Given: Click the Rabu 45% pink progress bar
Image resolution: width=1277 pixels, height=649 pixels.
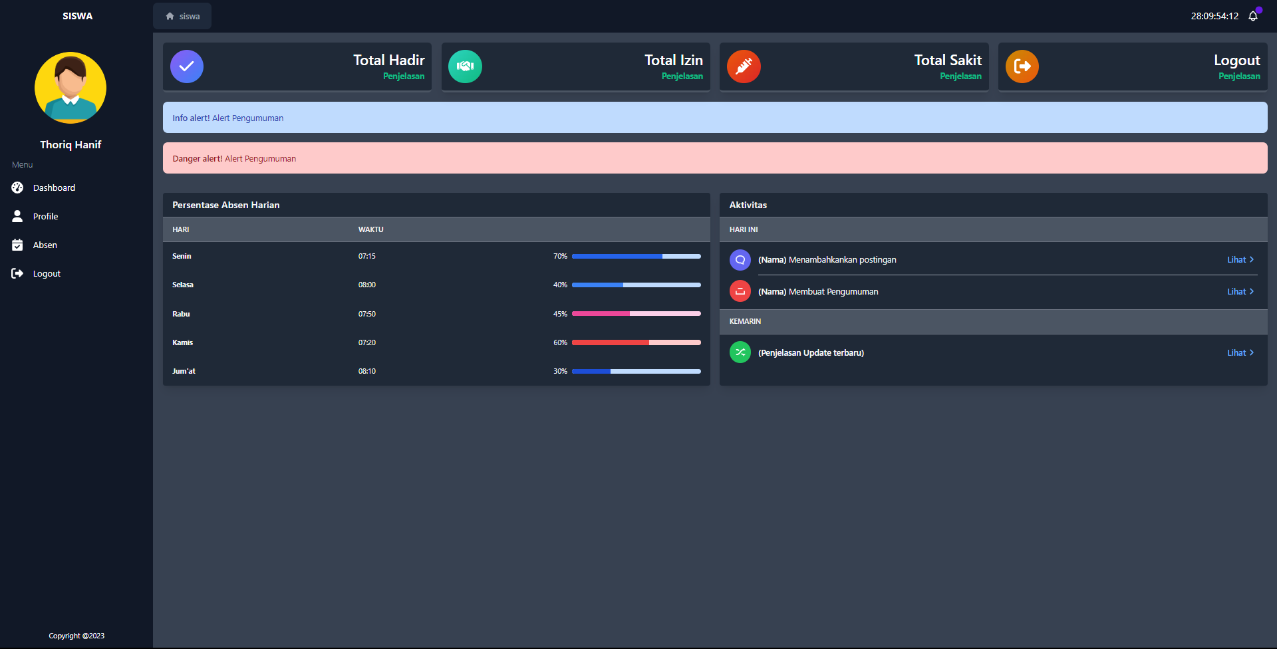Looking at the screenshot, I should tap(636, 314).
